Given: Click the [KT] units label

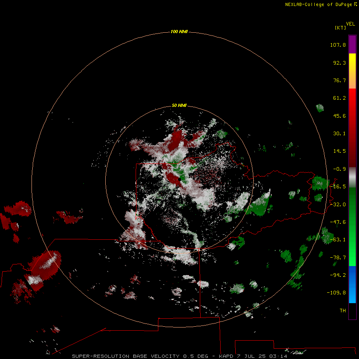Looking at the screenshot, I should pos(340,28).
